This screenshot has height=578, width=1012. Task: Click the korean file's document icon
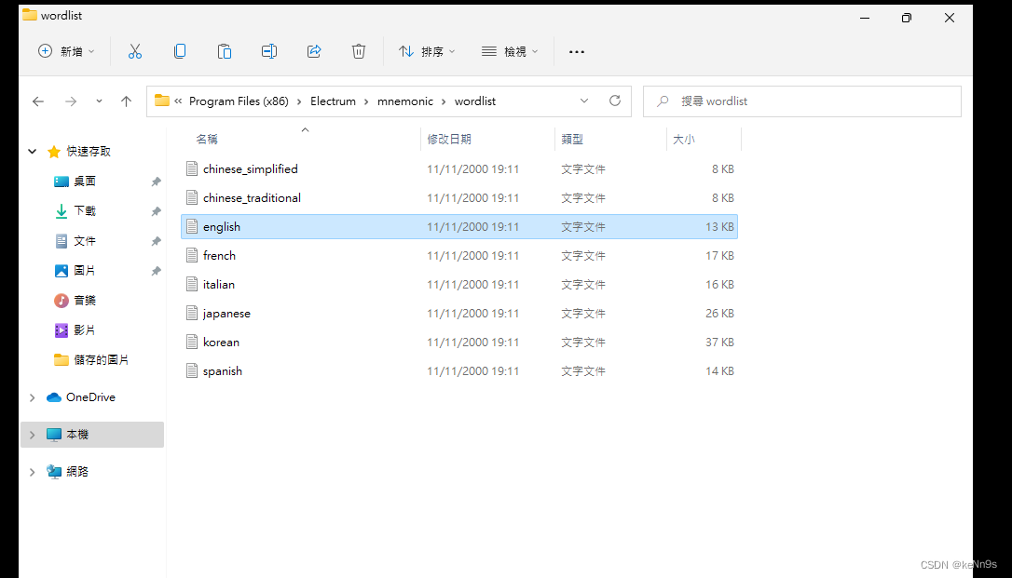[192, 342]
